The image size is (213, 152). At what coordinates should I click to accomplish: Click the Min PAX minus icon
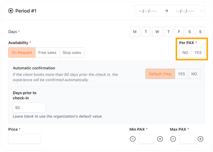tap(133, 139)
